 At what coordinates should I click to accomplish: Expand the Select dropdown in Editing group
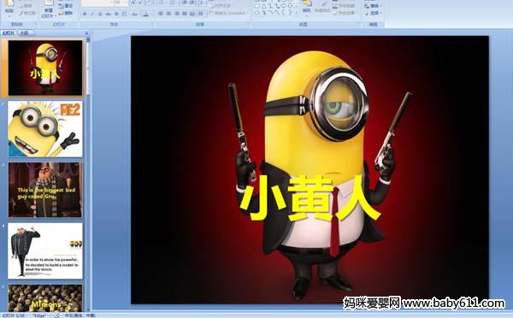click(x=373, y=13)
